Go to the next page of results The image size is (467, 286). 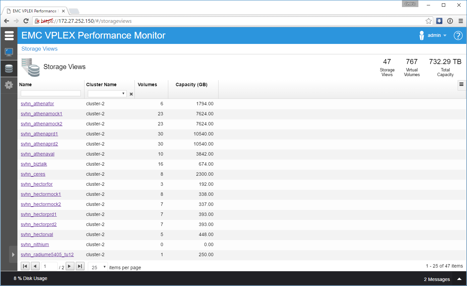pos(70,266)
